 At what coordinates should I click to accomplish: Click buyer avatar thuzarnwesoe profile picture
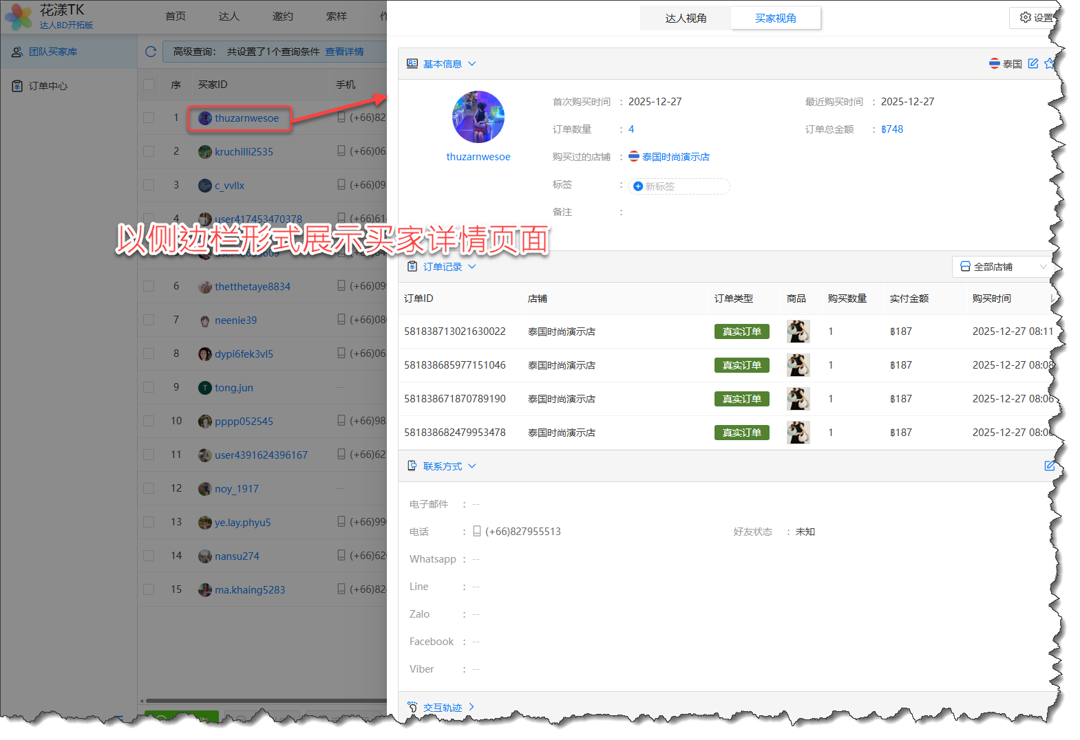tap(478, 117)
